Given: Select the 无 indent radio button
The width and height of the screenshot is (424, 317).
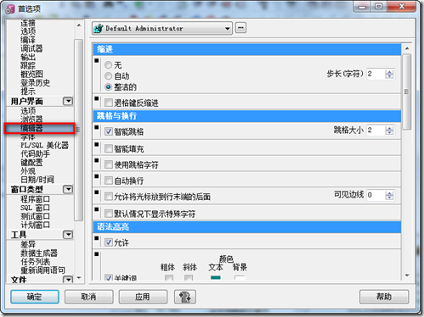Looking at the screenshot, I should pos(108,65).
